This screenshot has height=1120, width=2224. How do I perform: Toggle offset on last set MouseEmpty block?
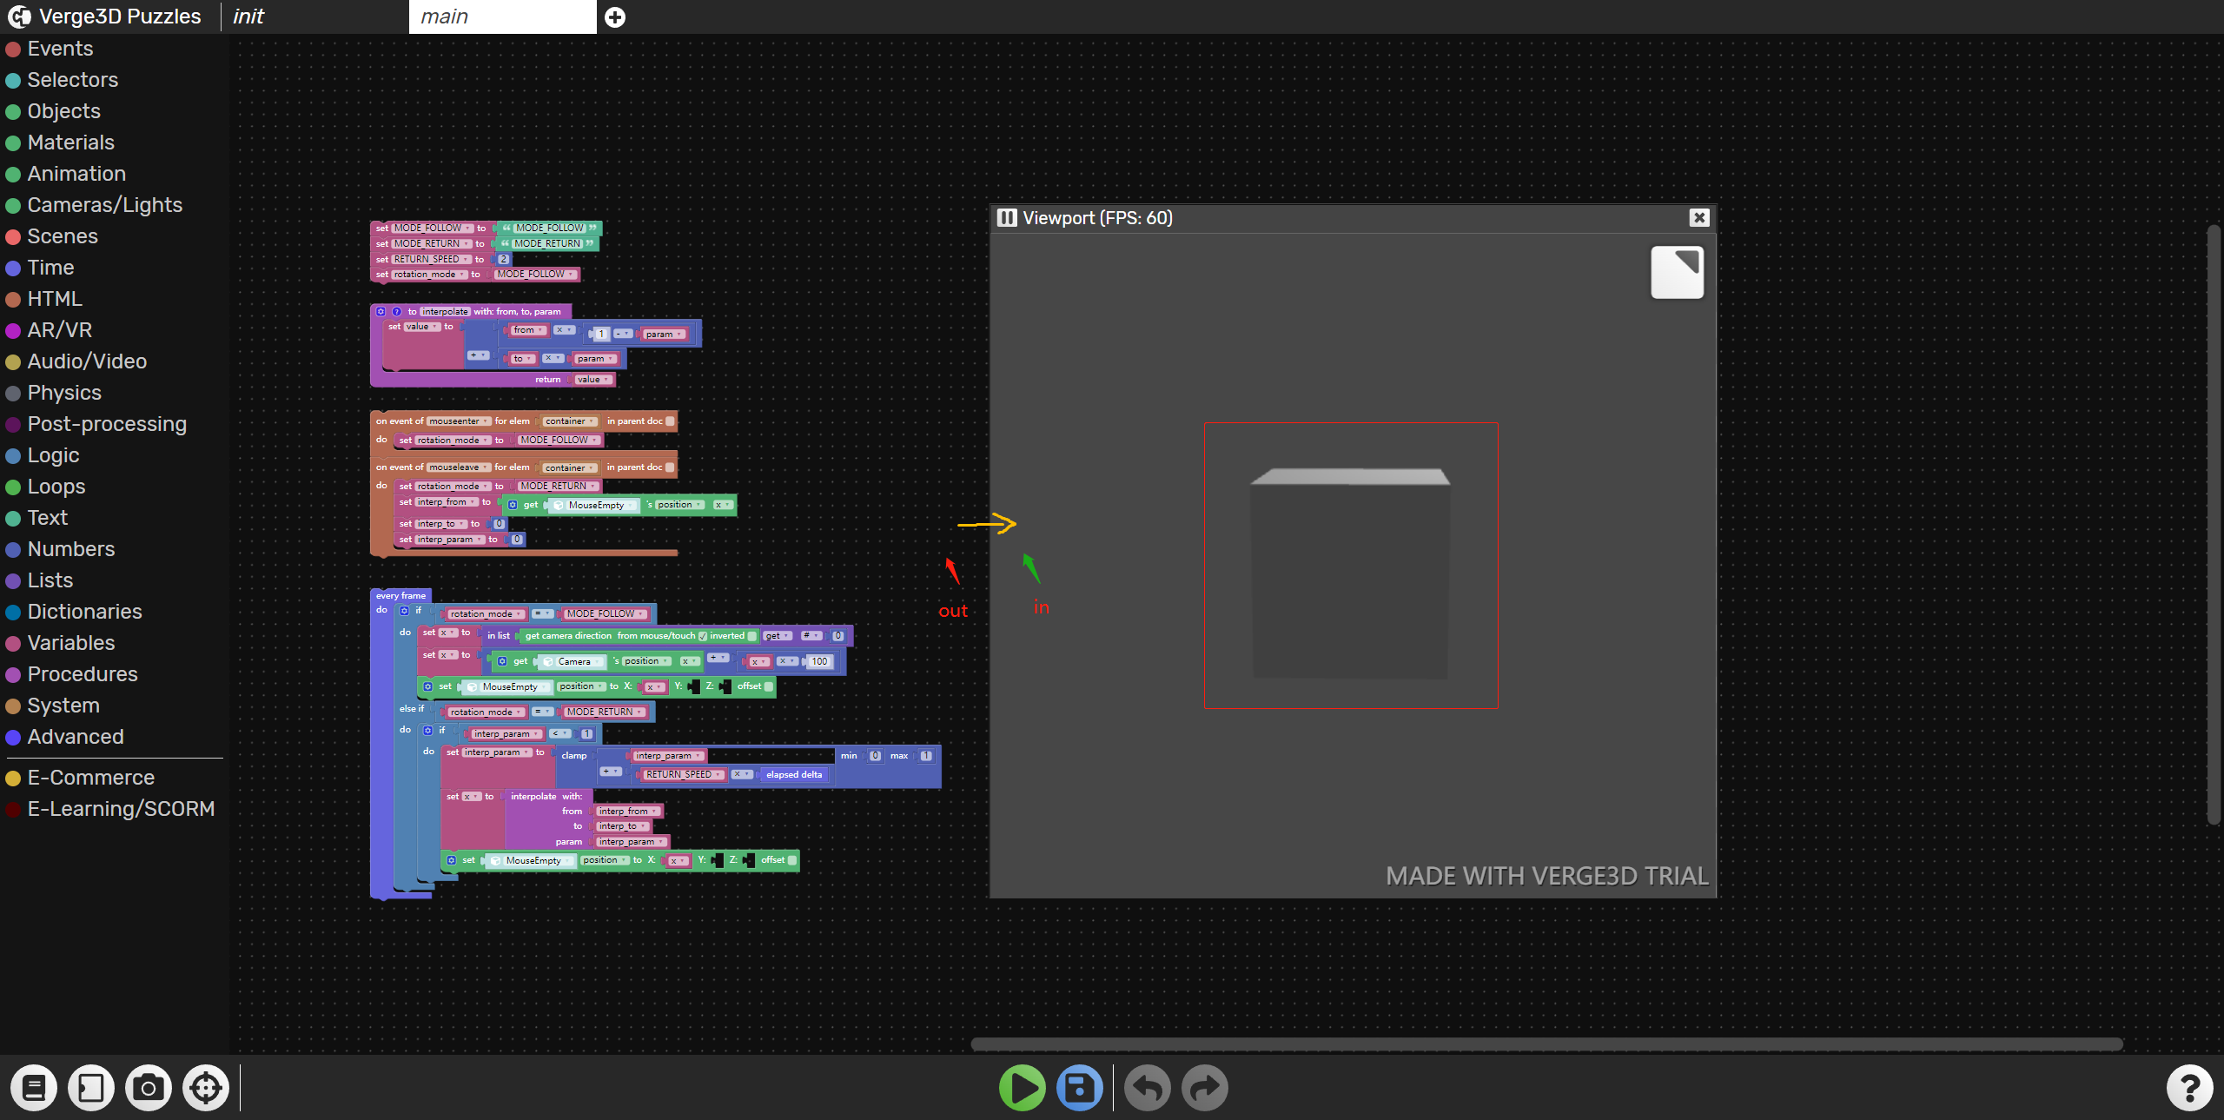tap(791, 860)
